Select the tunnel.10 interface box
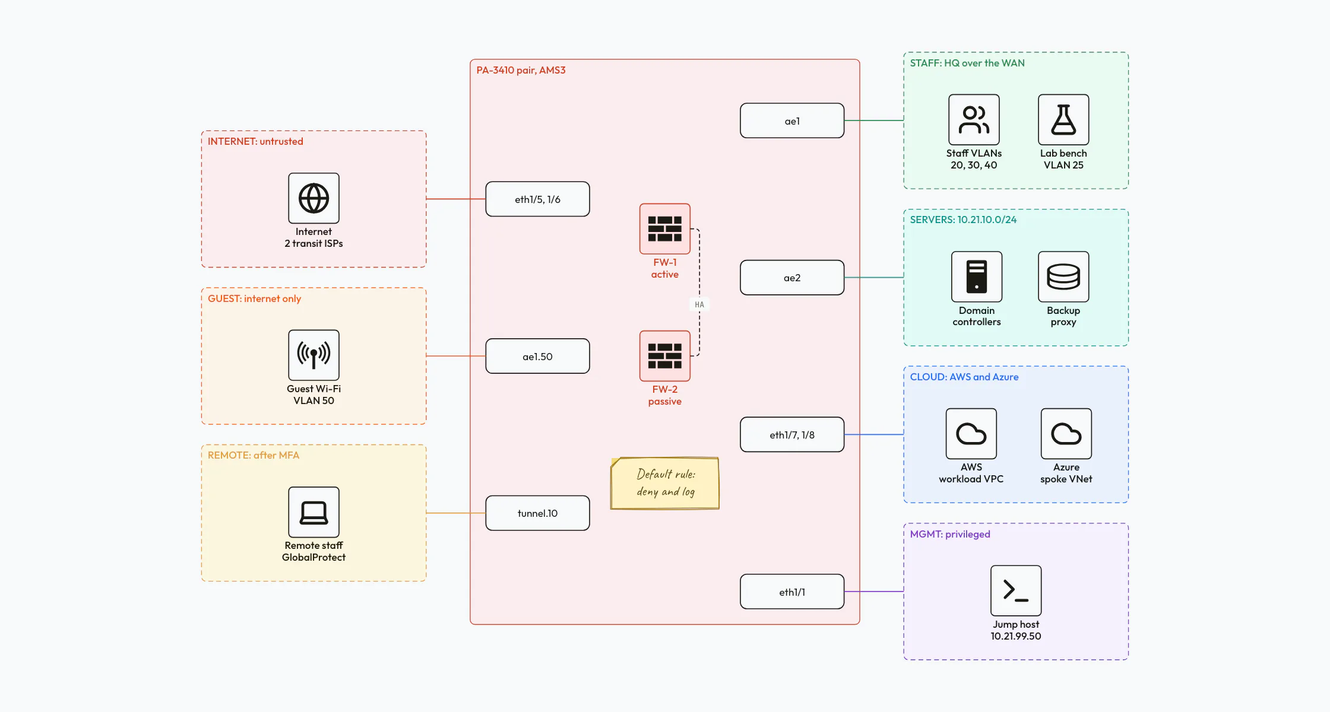1330x712 pixels. pyautogui.click(x=537, y=513)
